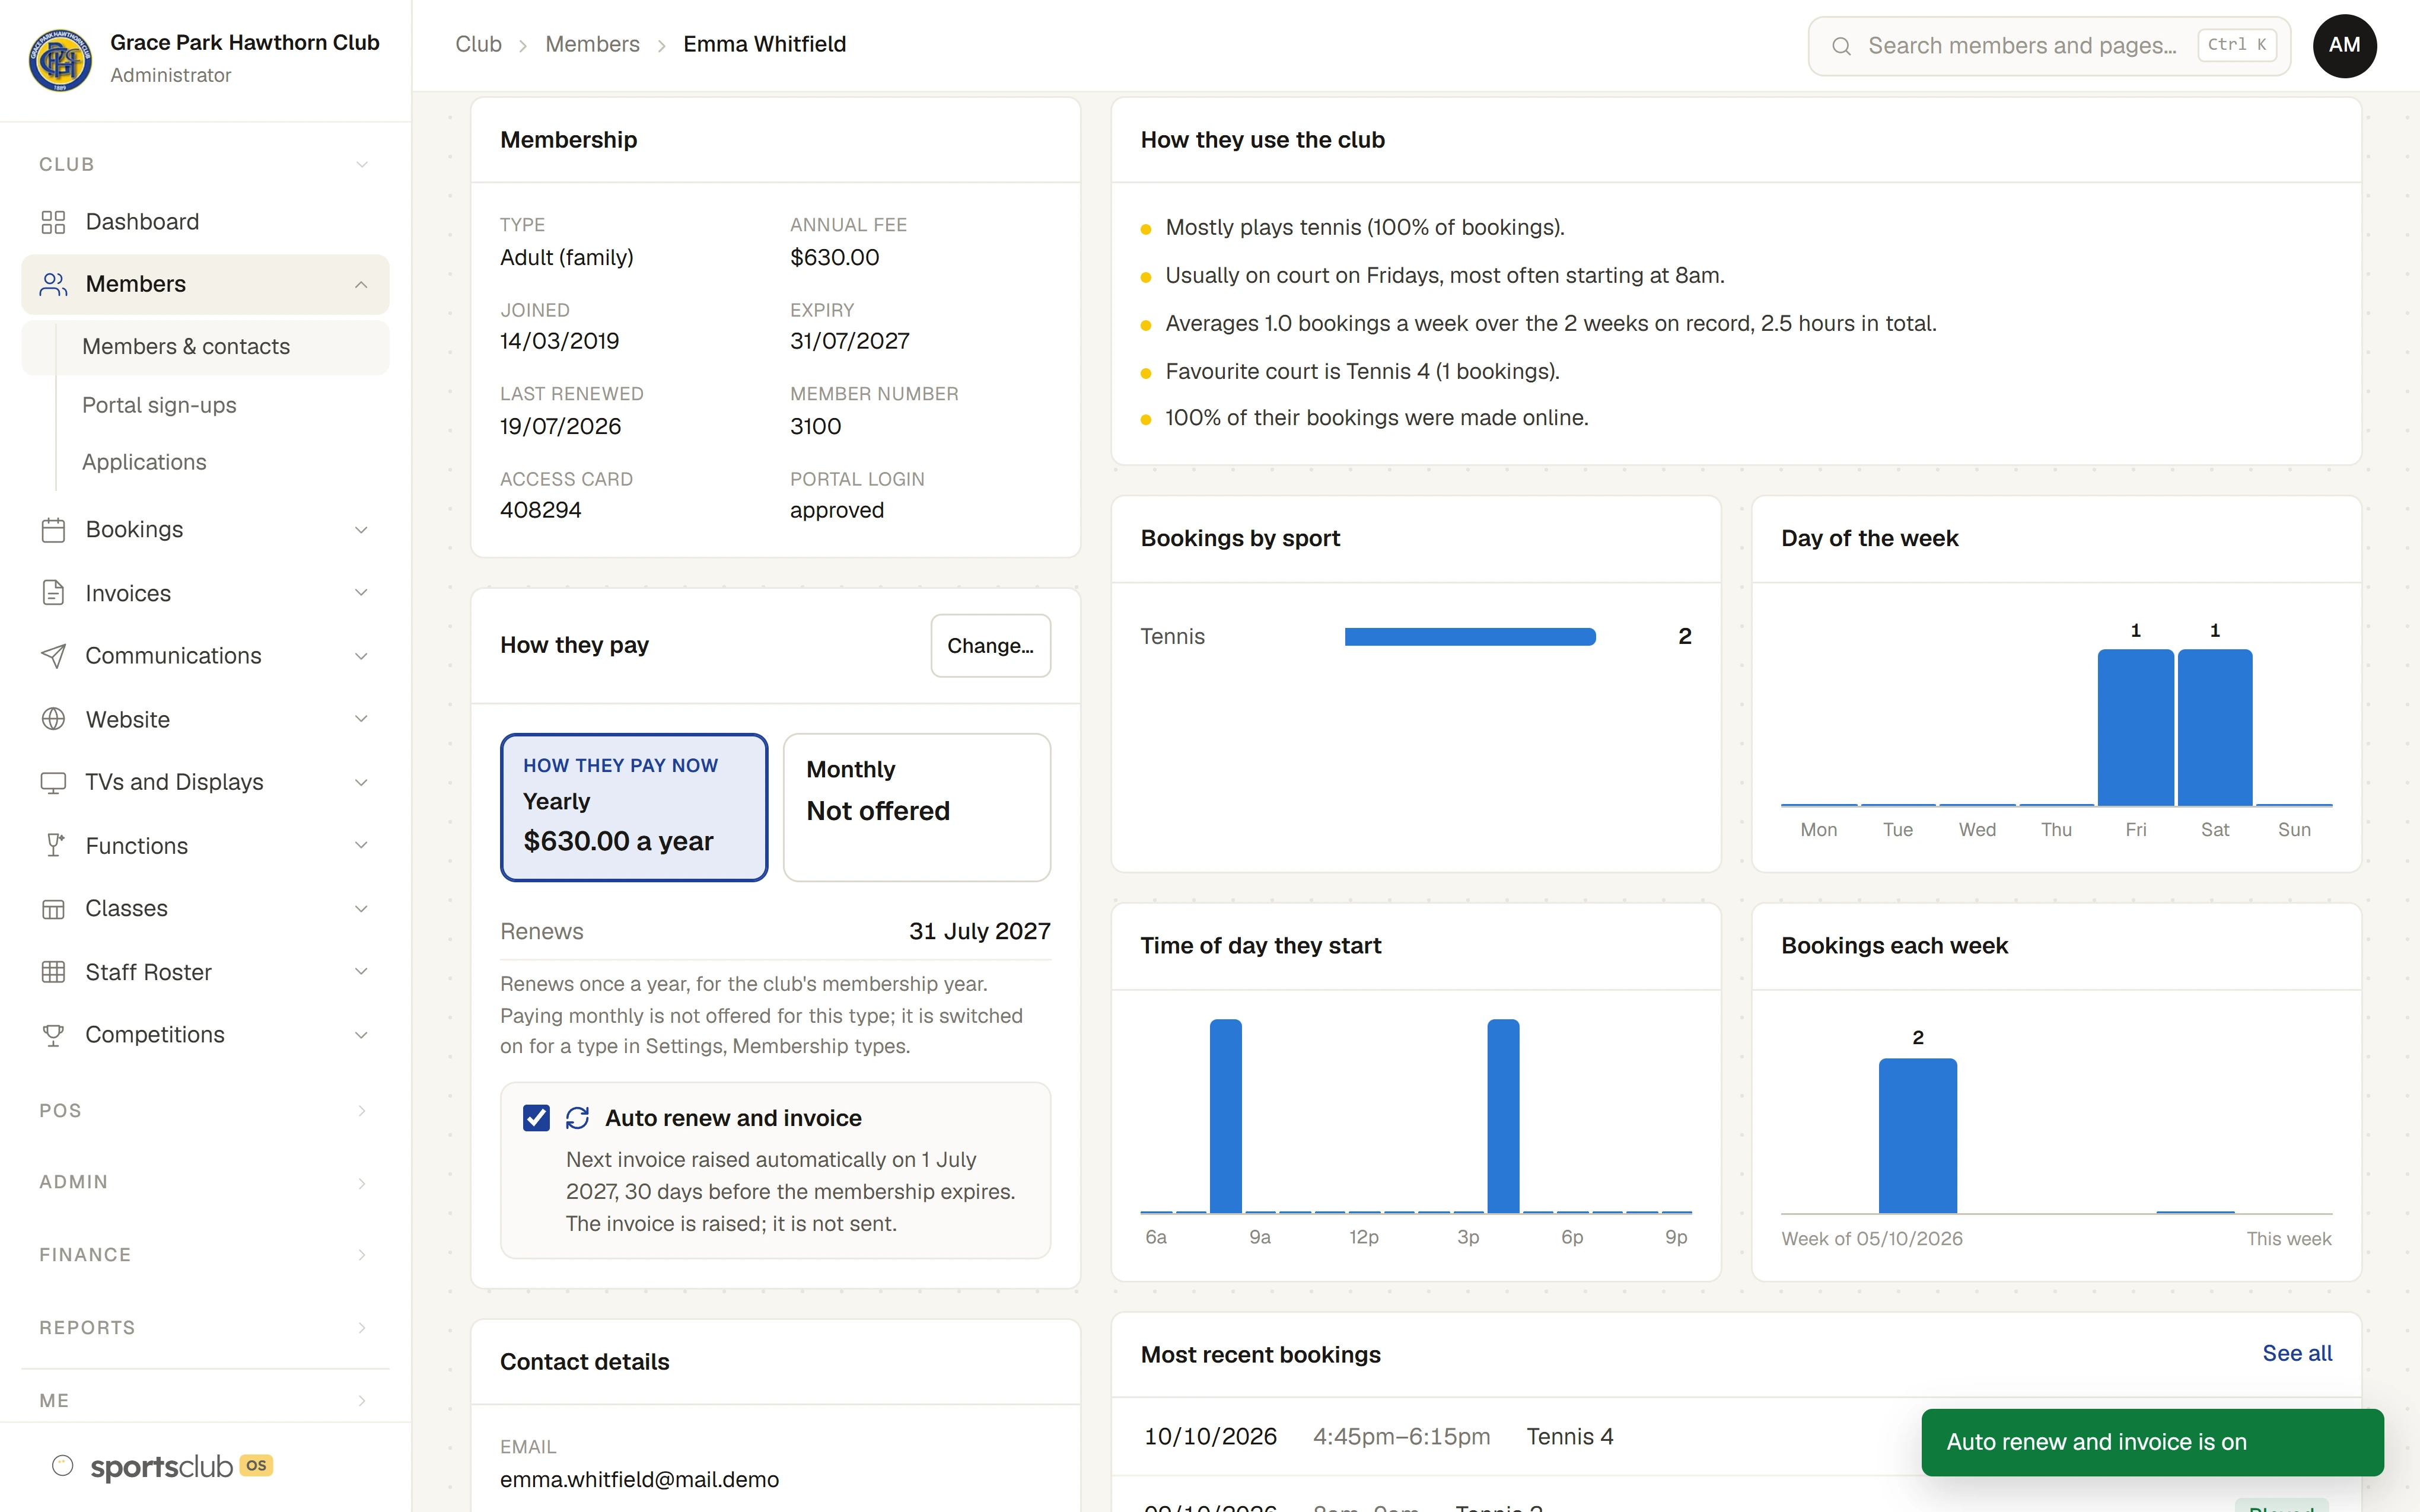Viewport: 2420px width, 1512px height.
Task: Expand the Bookings menu chevron
Action: coord(361,530)
